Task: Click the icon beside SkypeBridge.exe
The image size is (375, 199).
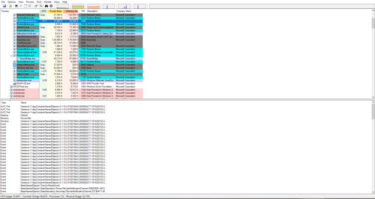Action: pyautogui.click(x=18, y=59)
